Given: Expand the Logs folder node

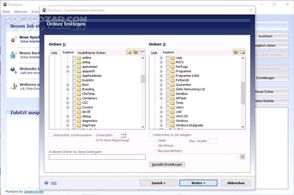Looking at the screenshot, I should point(161,58).
